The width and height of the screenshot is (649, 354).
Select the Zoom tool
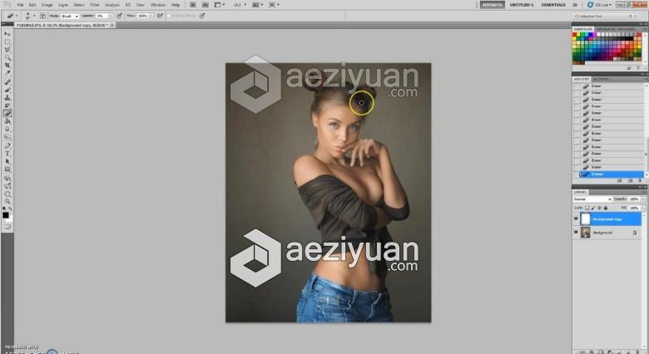pyautogui.click(x=7, y=201)
